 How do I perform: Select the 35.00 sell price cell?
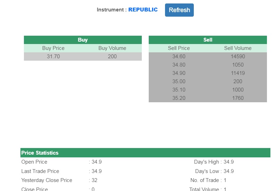tap(179, 81)
